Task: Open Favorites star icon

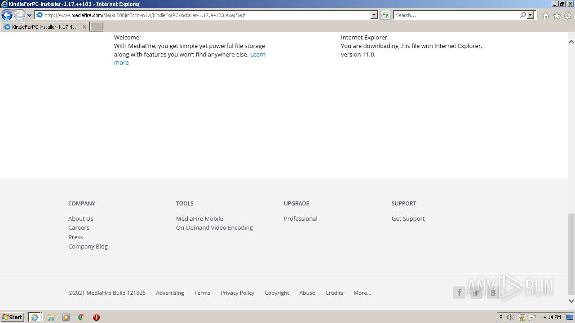Action: click(x=557, y=16)
